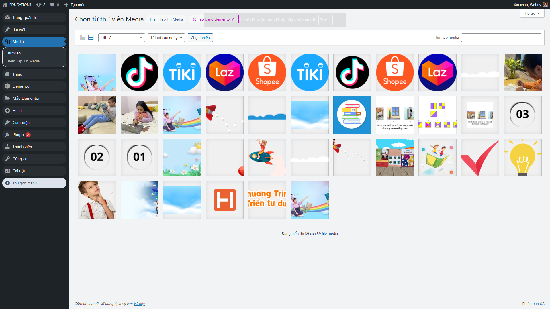Viewport: 550px width, 309px height.
Task: Click the Tạo mới plus icon
Action: [66, 5]
